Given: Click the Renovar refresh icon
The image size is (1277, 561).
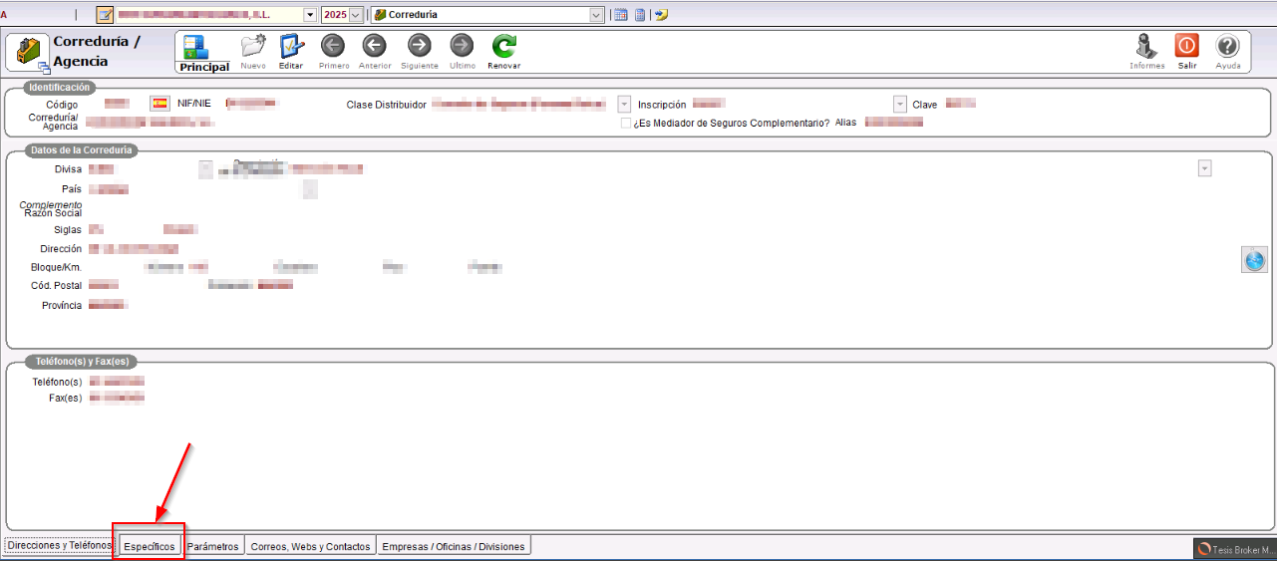Looking at the screenshot, I should pos(504,52).
